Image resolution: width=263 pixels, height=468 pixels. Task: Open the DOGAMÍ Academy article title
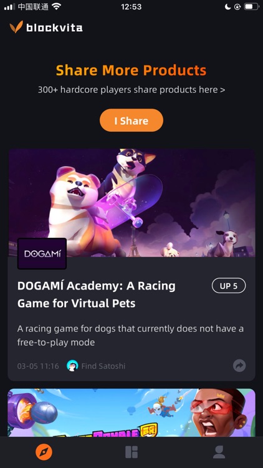click(x=97, y=295)
